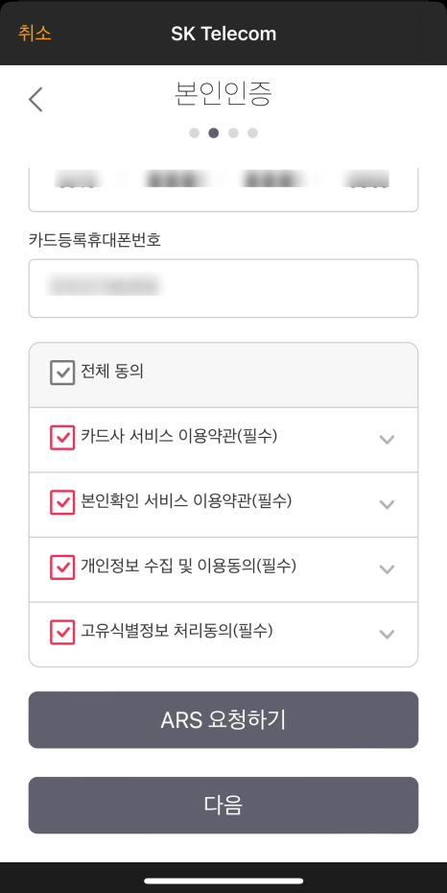447x893 pixels.
Task: Click the ARS 요청하기 button
Action: coord(223,720)
